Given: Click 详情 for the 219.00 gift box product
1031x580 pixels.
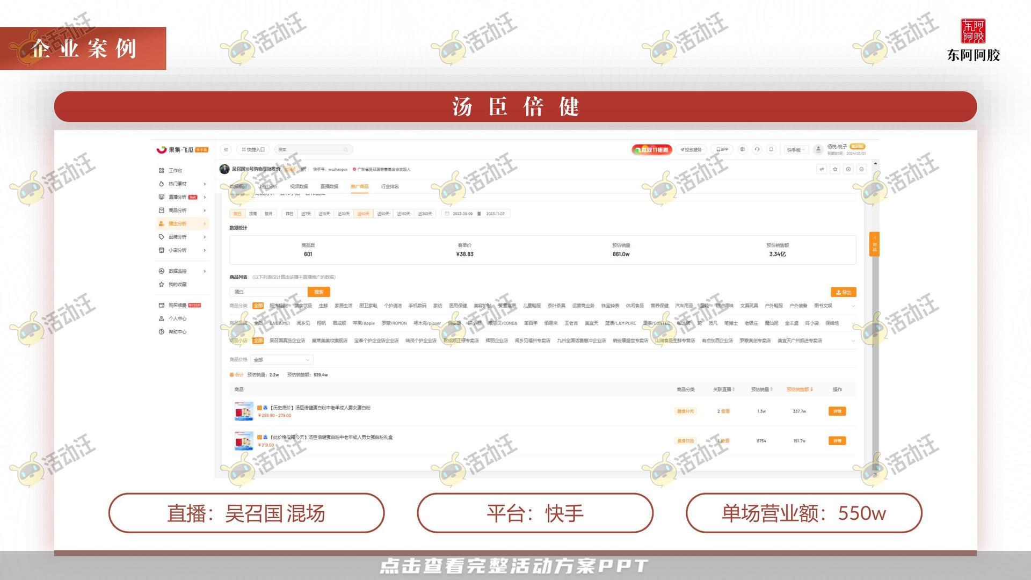Looking at the screenshot, I should (837, 441).
